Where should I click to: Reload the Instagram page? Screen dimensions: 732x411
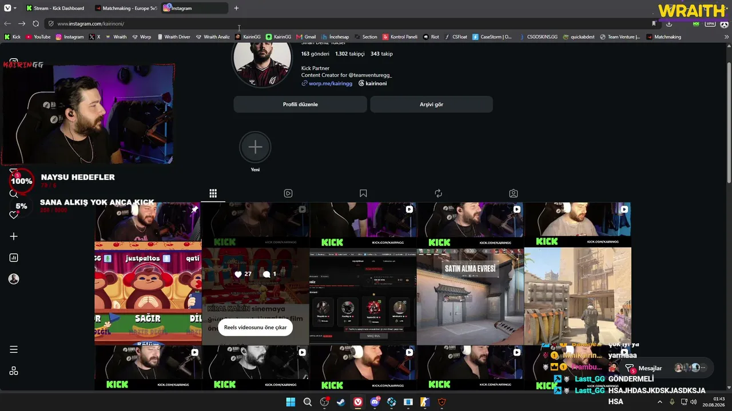35,23
